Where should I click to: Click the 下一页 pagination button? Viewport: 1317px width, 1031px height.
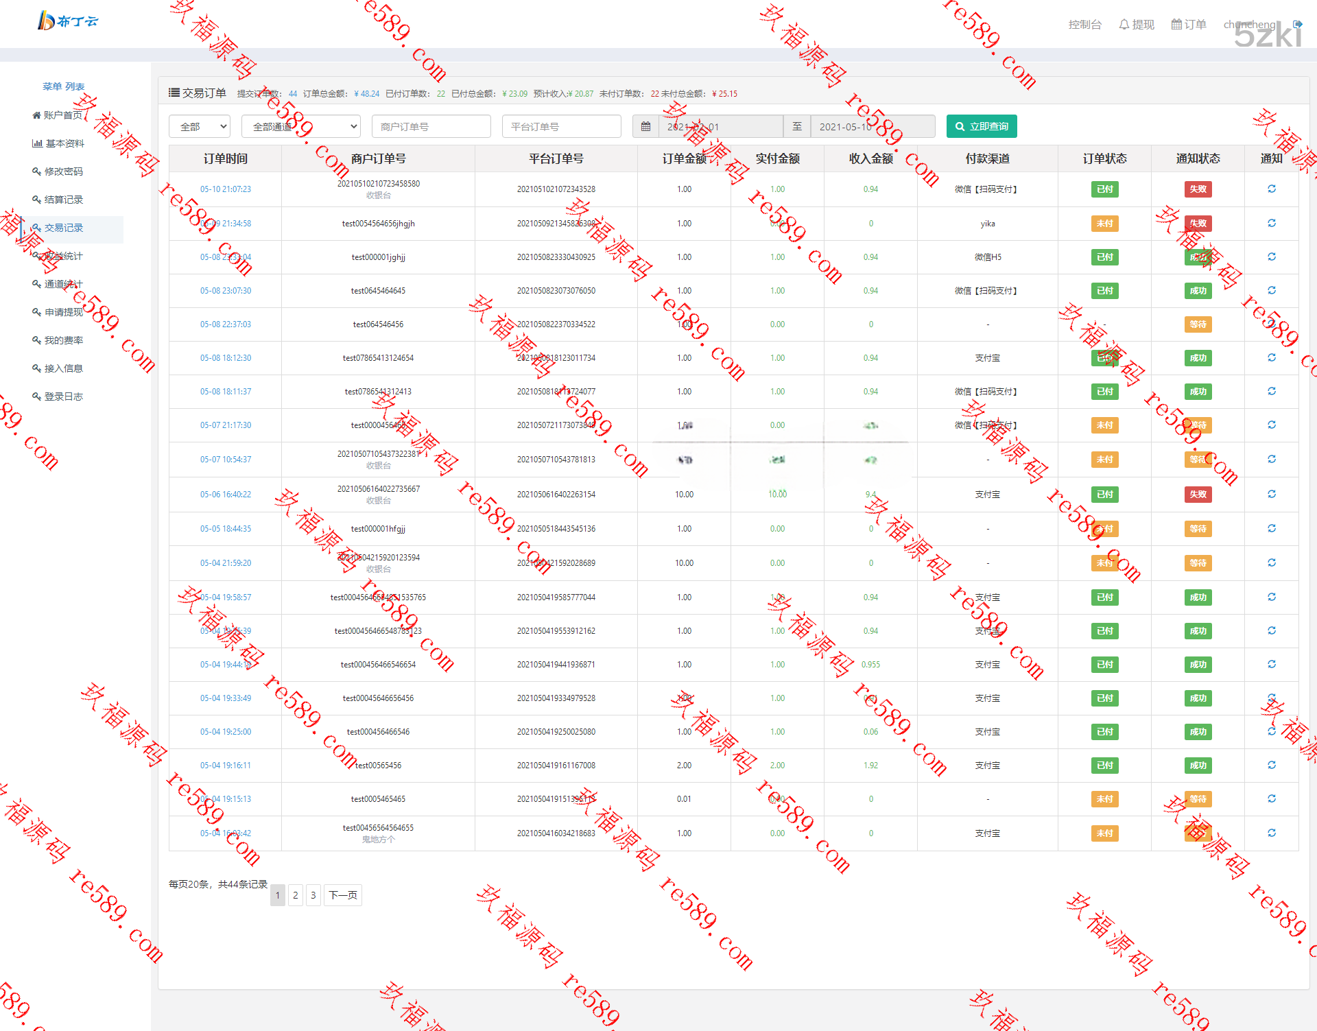[x=342, y=894]
